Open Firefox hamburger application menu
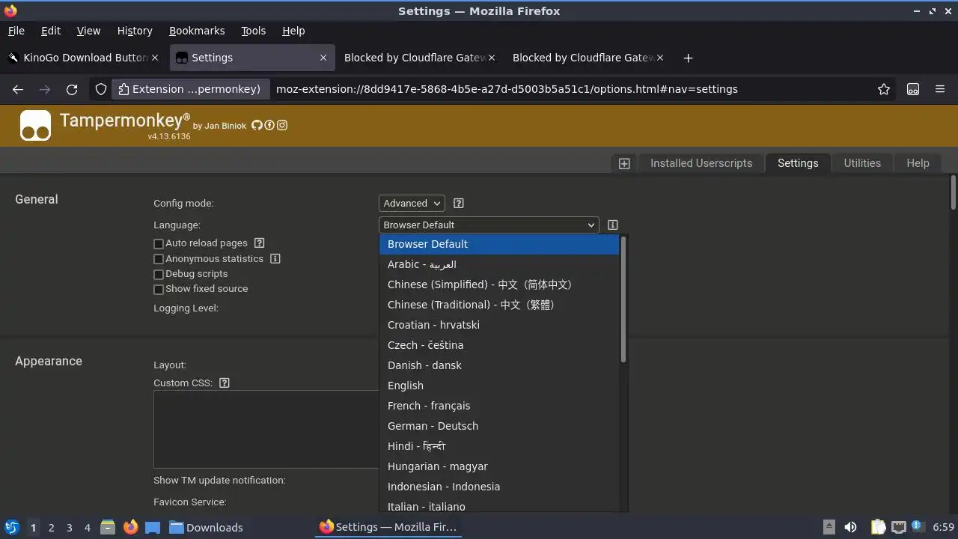 coord(940,89)
